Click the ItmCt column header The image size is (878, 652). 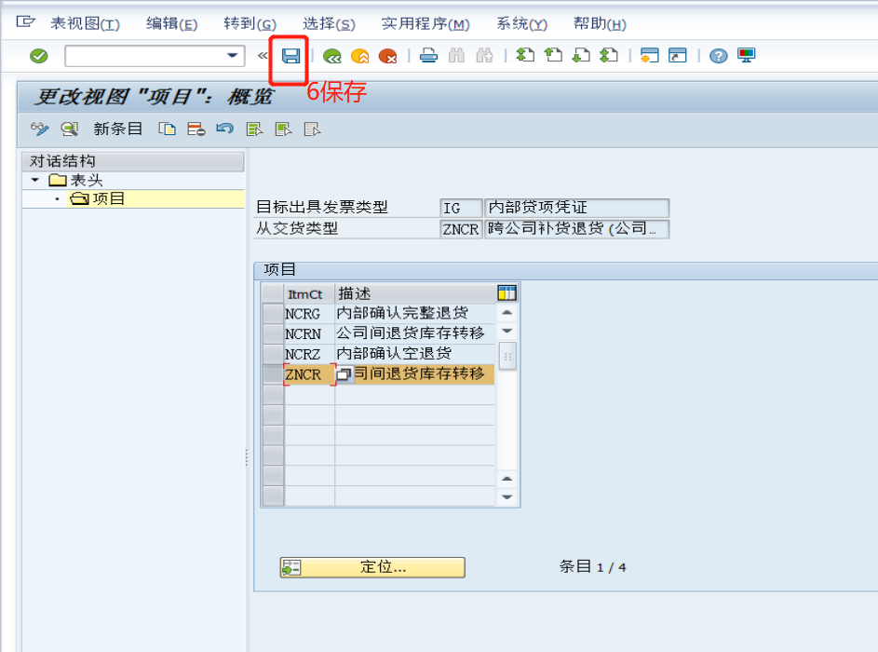309,293
